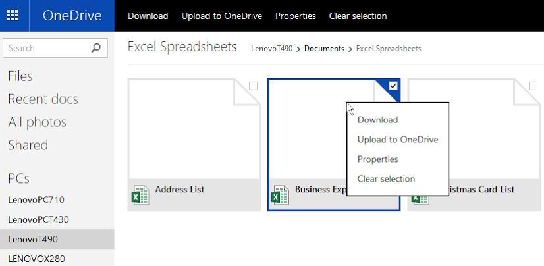Check the Christmas Card List checkbox

pos(533,86)
